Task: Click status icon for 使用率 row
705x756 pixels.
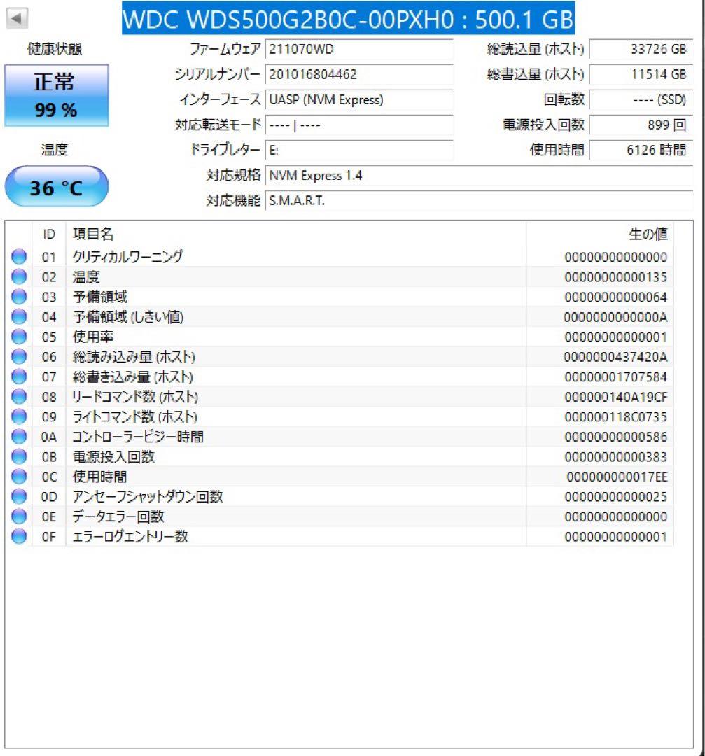Action: tap(19, 337)
